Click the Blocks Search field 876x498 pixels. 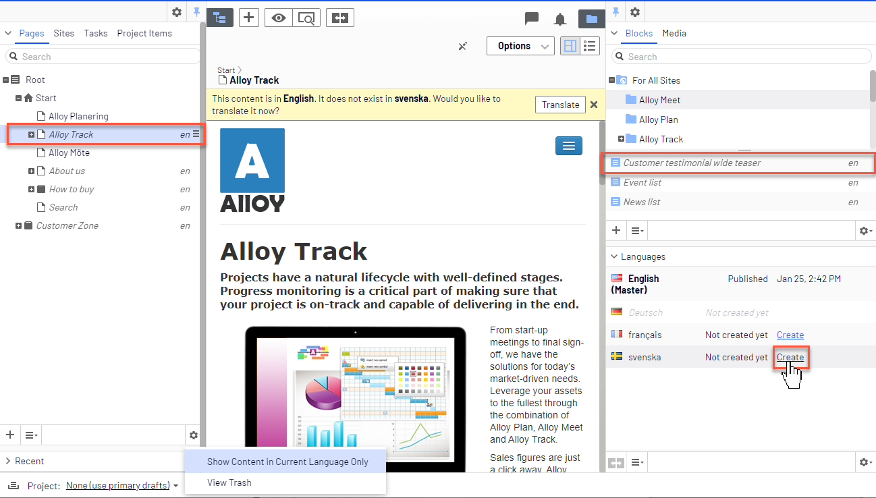pyautogui.click(x=742, y=57)
